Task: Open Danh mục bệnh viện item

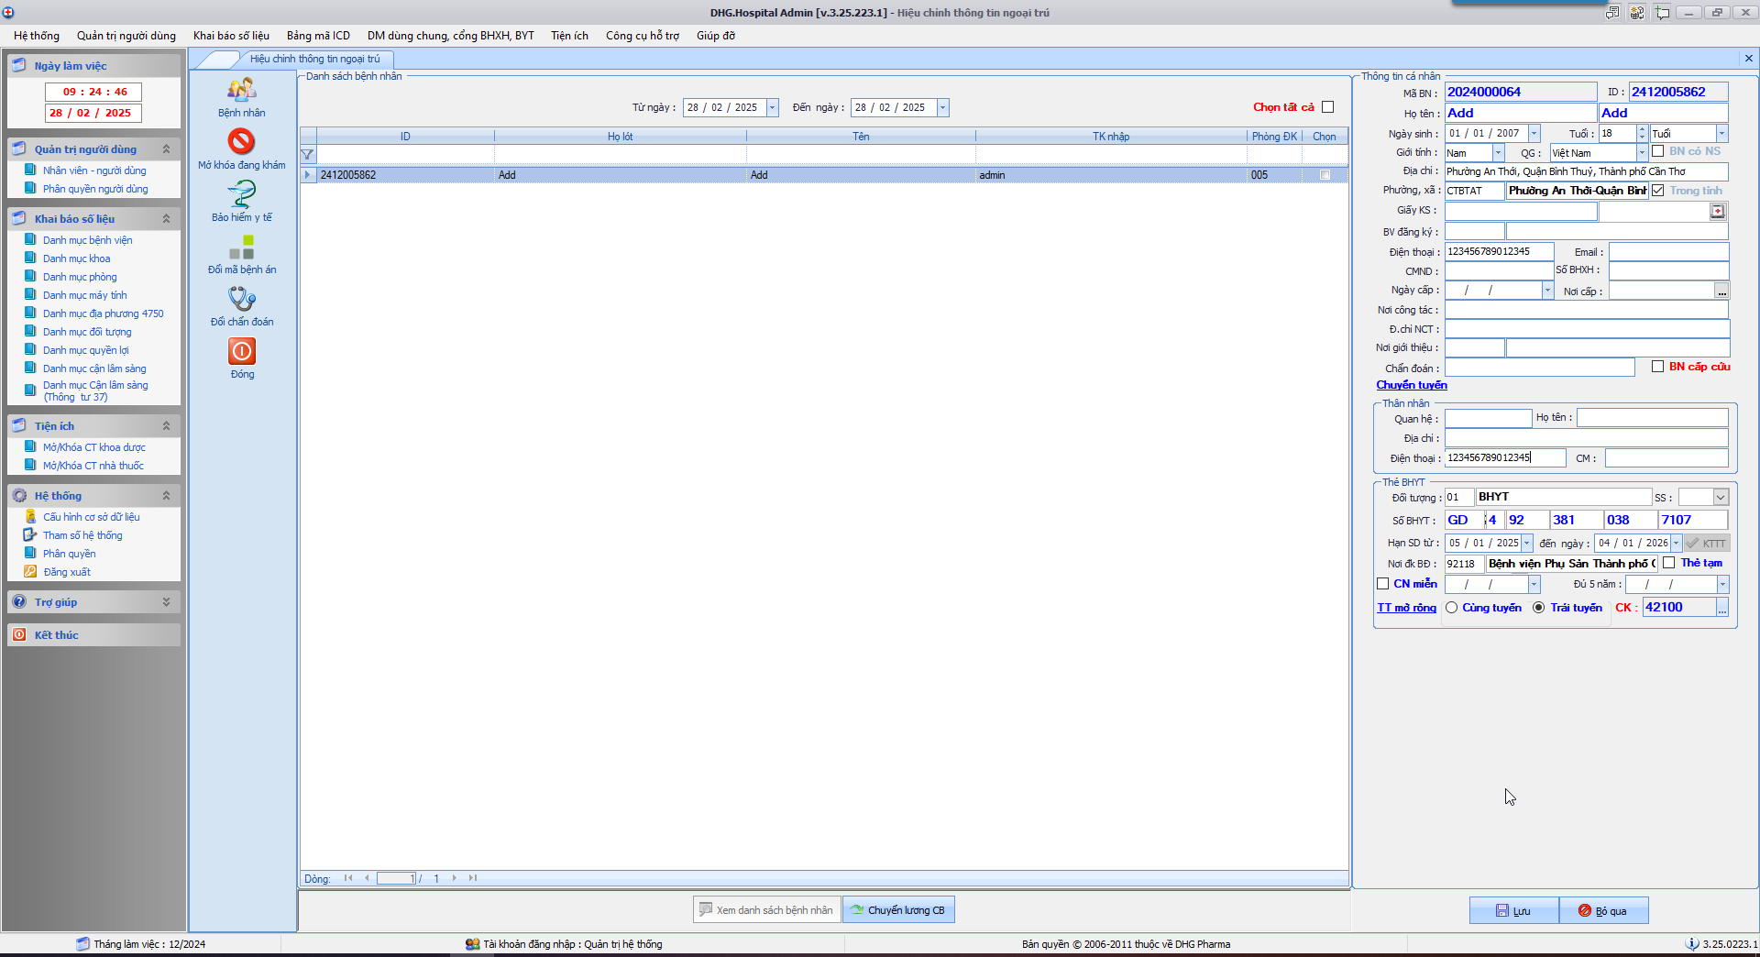Action: (x=87, y=240)
